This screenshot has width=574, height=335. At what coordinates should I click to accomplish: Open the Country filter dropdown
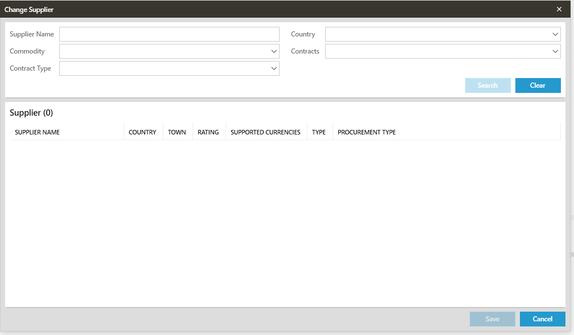pos(442,34)
